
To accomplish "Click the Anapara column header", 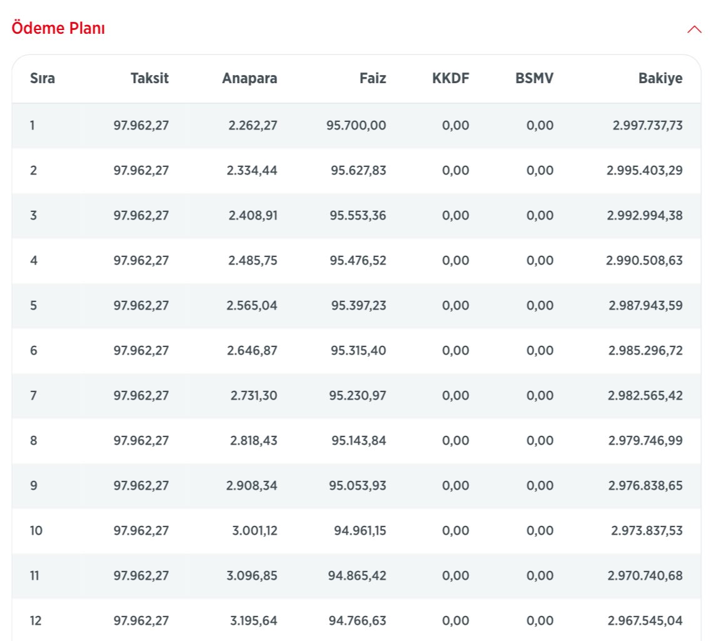I will (250, 79).
